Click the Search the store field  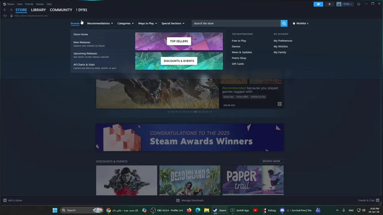point(236,23)
